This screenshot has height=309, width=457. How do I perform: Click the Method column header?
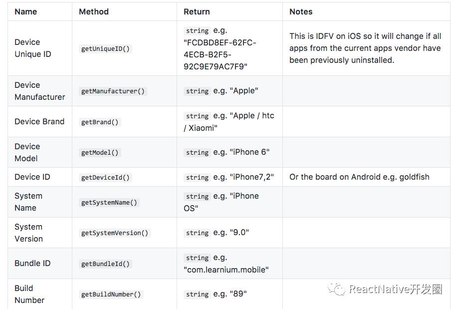pos(94,11)
